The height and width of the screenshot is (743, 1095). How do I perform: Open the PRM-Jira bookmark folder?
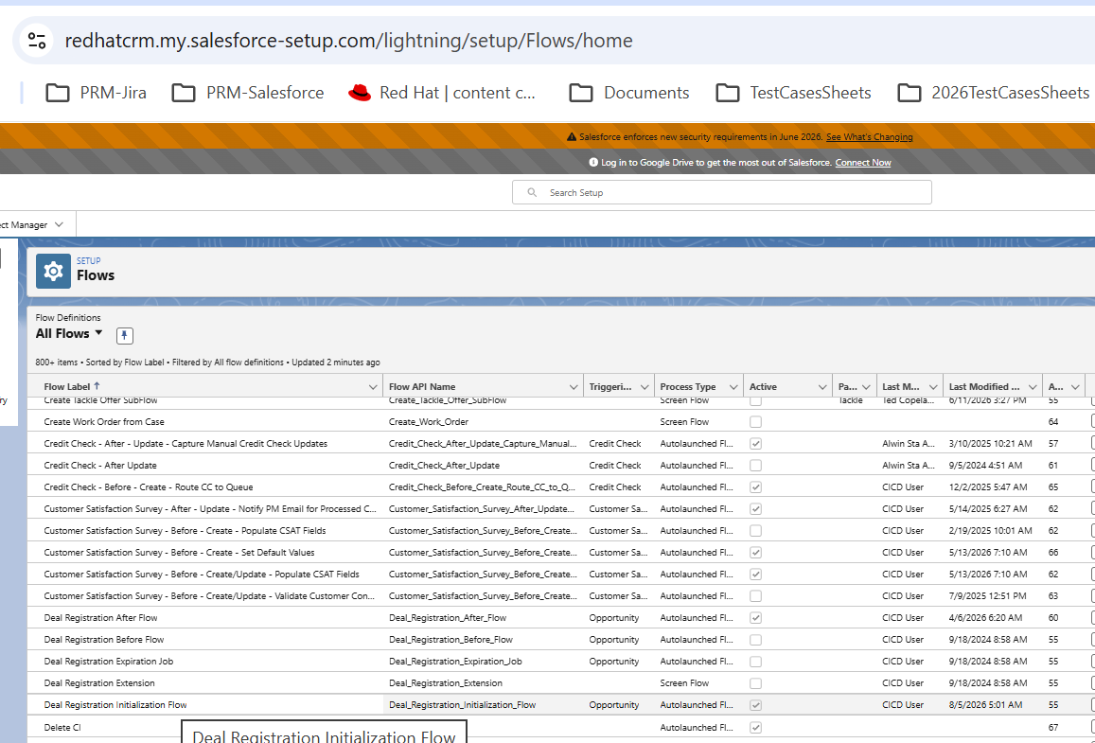click(97, 93)
